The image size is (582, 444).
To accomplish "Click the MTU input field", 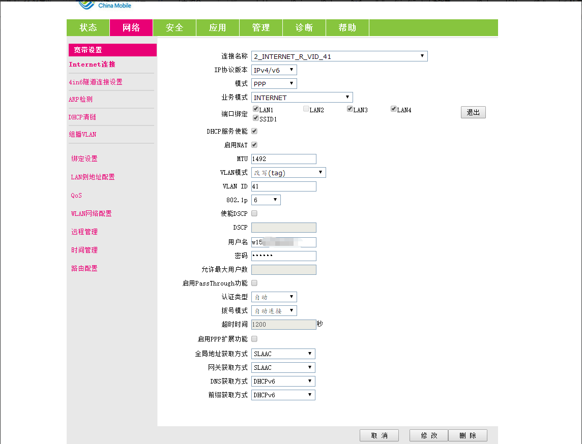I will pos(284,159).
